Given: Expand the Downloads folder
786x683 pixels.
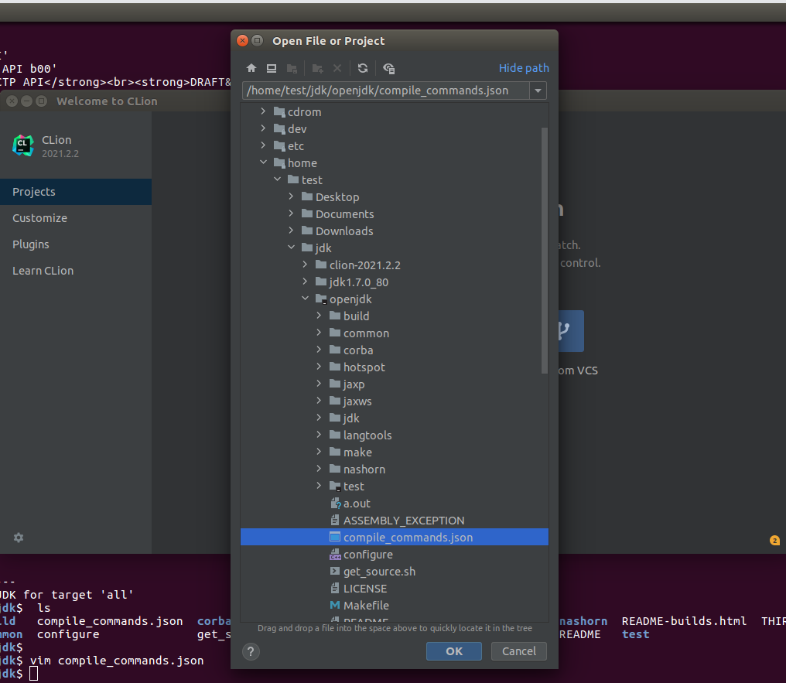Looking at the screenshot, I should pos(291,231).
